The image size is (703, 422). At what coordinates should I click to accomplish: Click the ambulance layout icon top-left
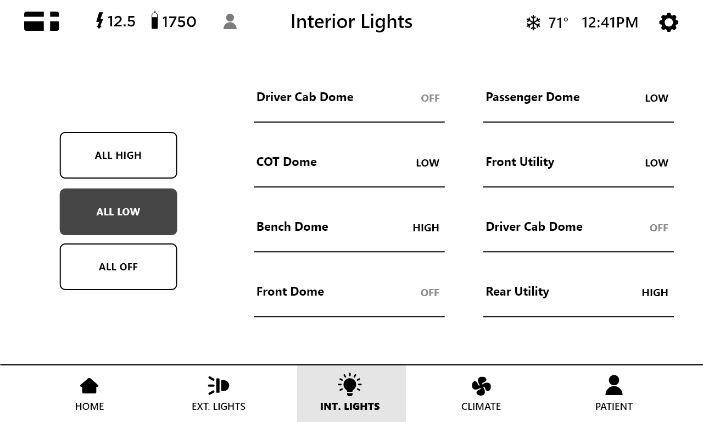coord(42,21)
